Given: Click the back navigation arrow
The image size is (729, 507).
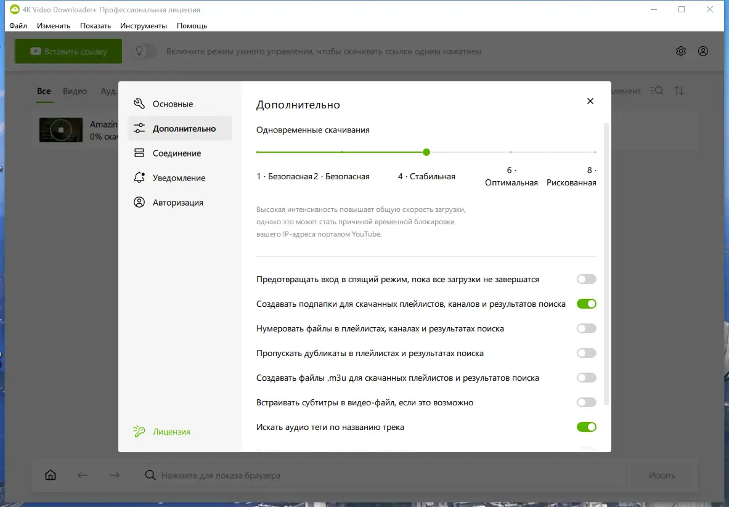Looking at the screenshot, I should [83, 475].
